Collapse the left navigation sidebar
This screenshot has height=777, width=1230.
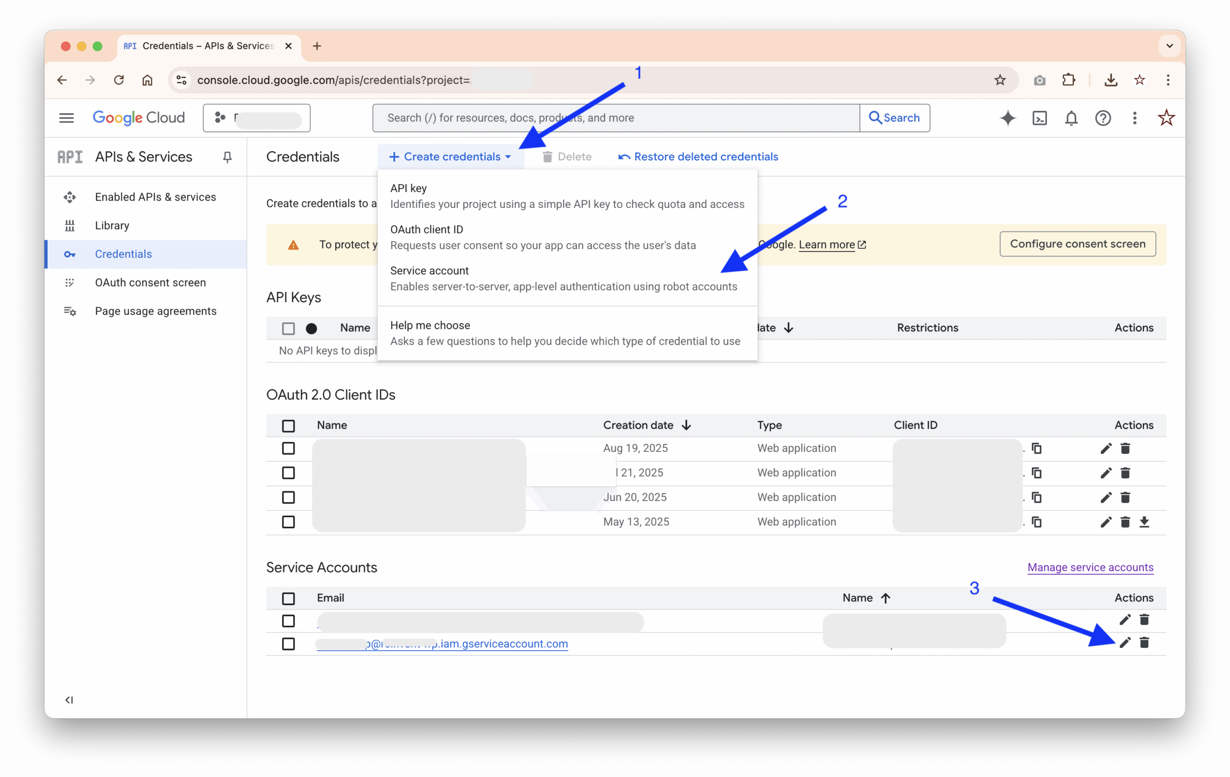coord(69,700)
